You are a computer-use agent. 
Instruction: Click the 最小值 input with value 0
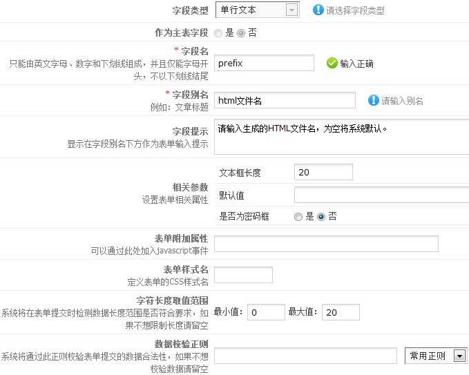(x=266, y=312)
